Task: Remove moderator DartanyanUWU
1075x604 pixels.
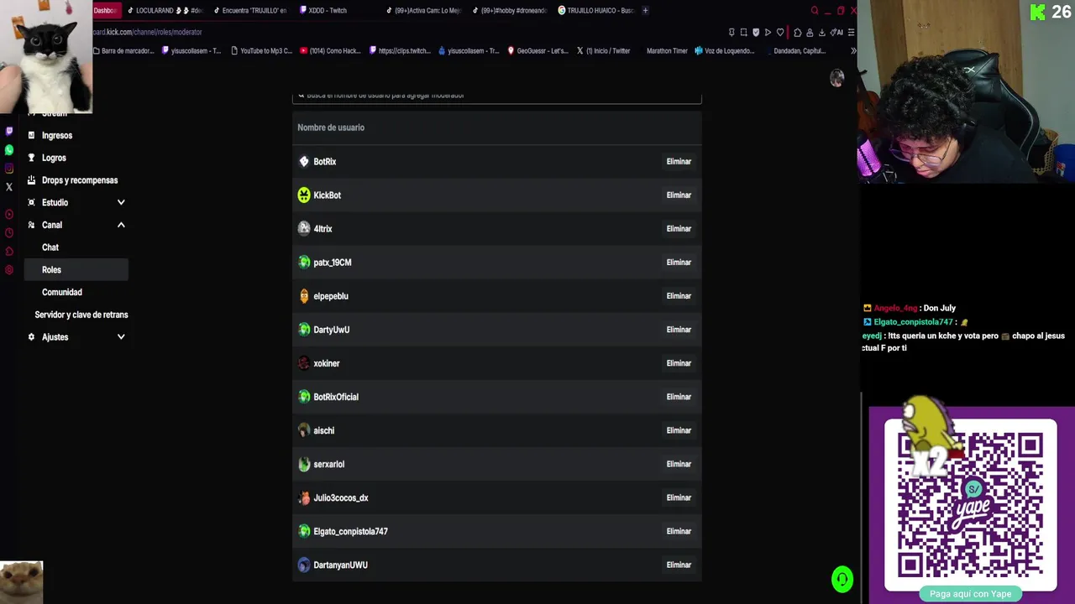Action: [679, 565]
